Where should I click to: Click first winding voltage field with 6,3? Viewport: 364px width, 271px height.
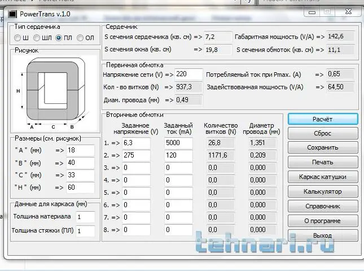[136, 143]
